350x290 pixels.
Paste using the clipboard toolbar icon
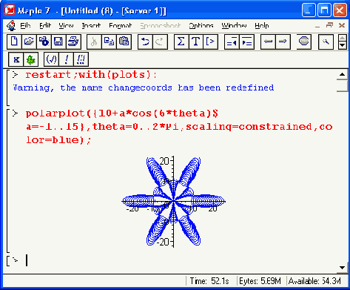point(124,42)
